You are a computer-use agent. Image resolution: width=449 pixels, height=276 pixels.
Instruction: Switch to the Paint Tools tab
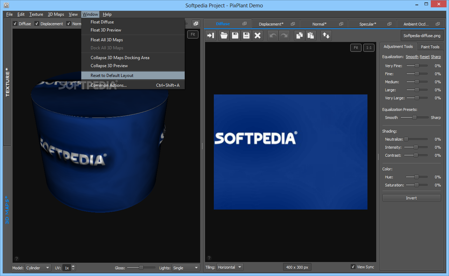430,47
